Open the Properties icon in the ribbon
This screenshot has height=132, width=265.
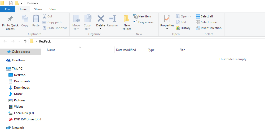(167, 20)
